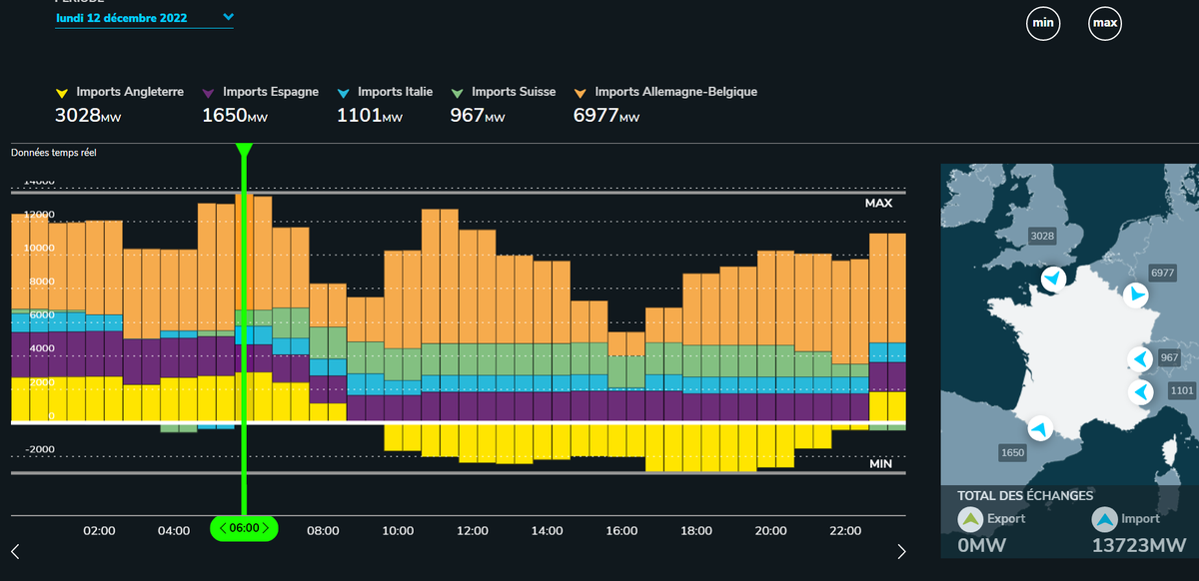Click the 08:00 time axis label
The height and width of the screenshot is (581, 1199).
tap(323, 530)
